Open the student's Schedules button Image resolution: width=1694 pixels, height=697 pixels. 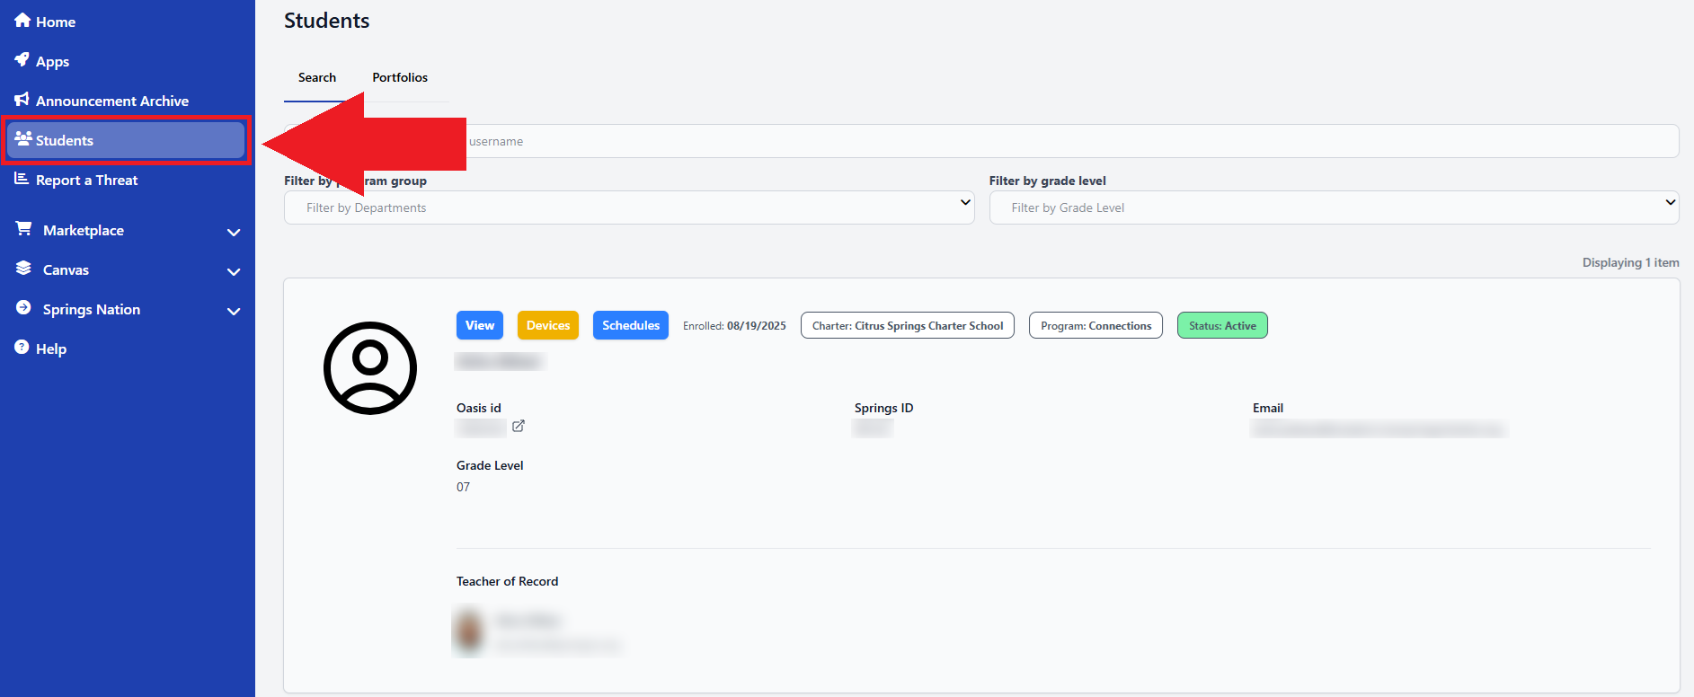pos(631,325)
